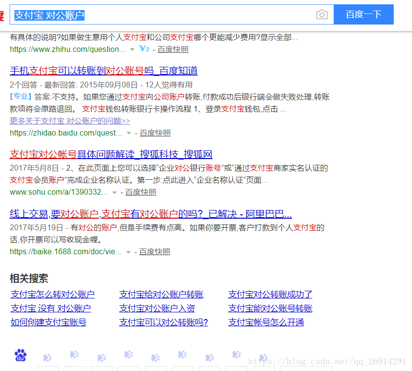This screenshot has width=412, height=371.
Task: Select related search 支付宝可以对公转账吗?
Action: [x=163, y=322]
